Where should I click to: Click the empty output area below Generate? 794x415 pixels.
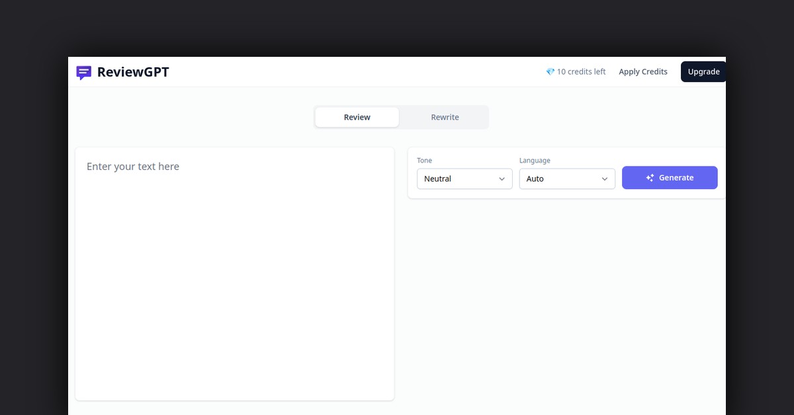coord(566,297)
